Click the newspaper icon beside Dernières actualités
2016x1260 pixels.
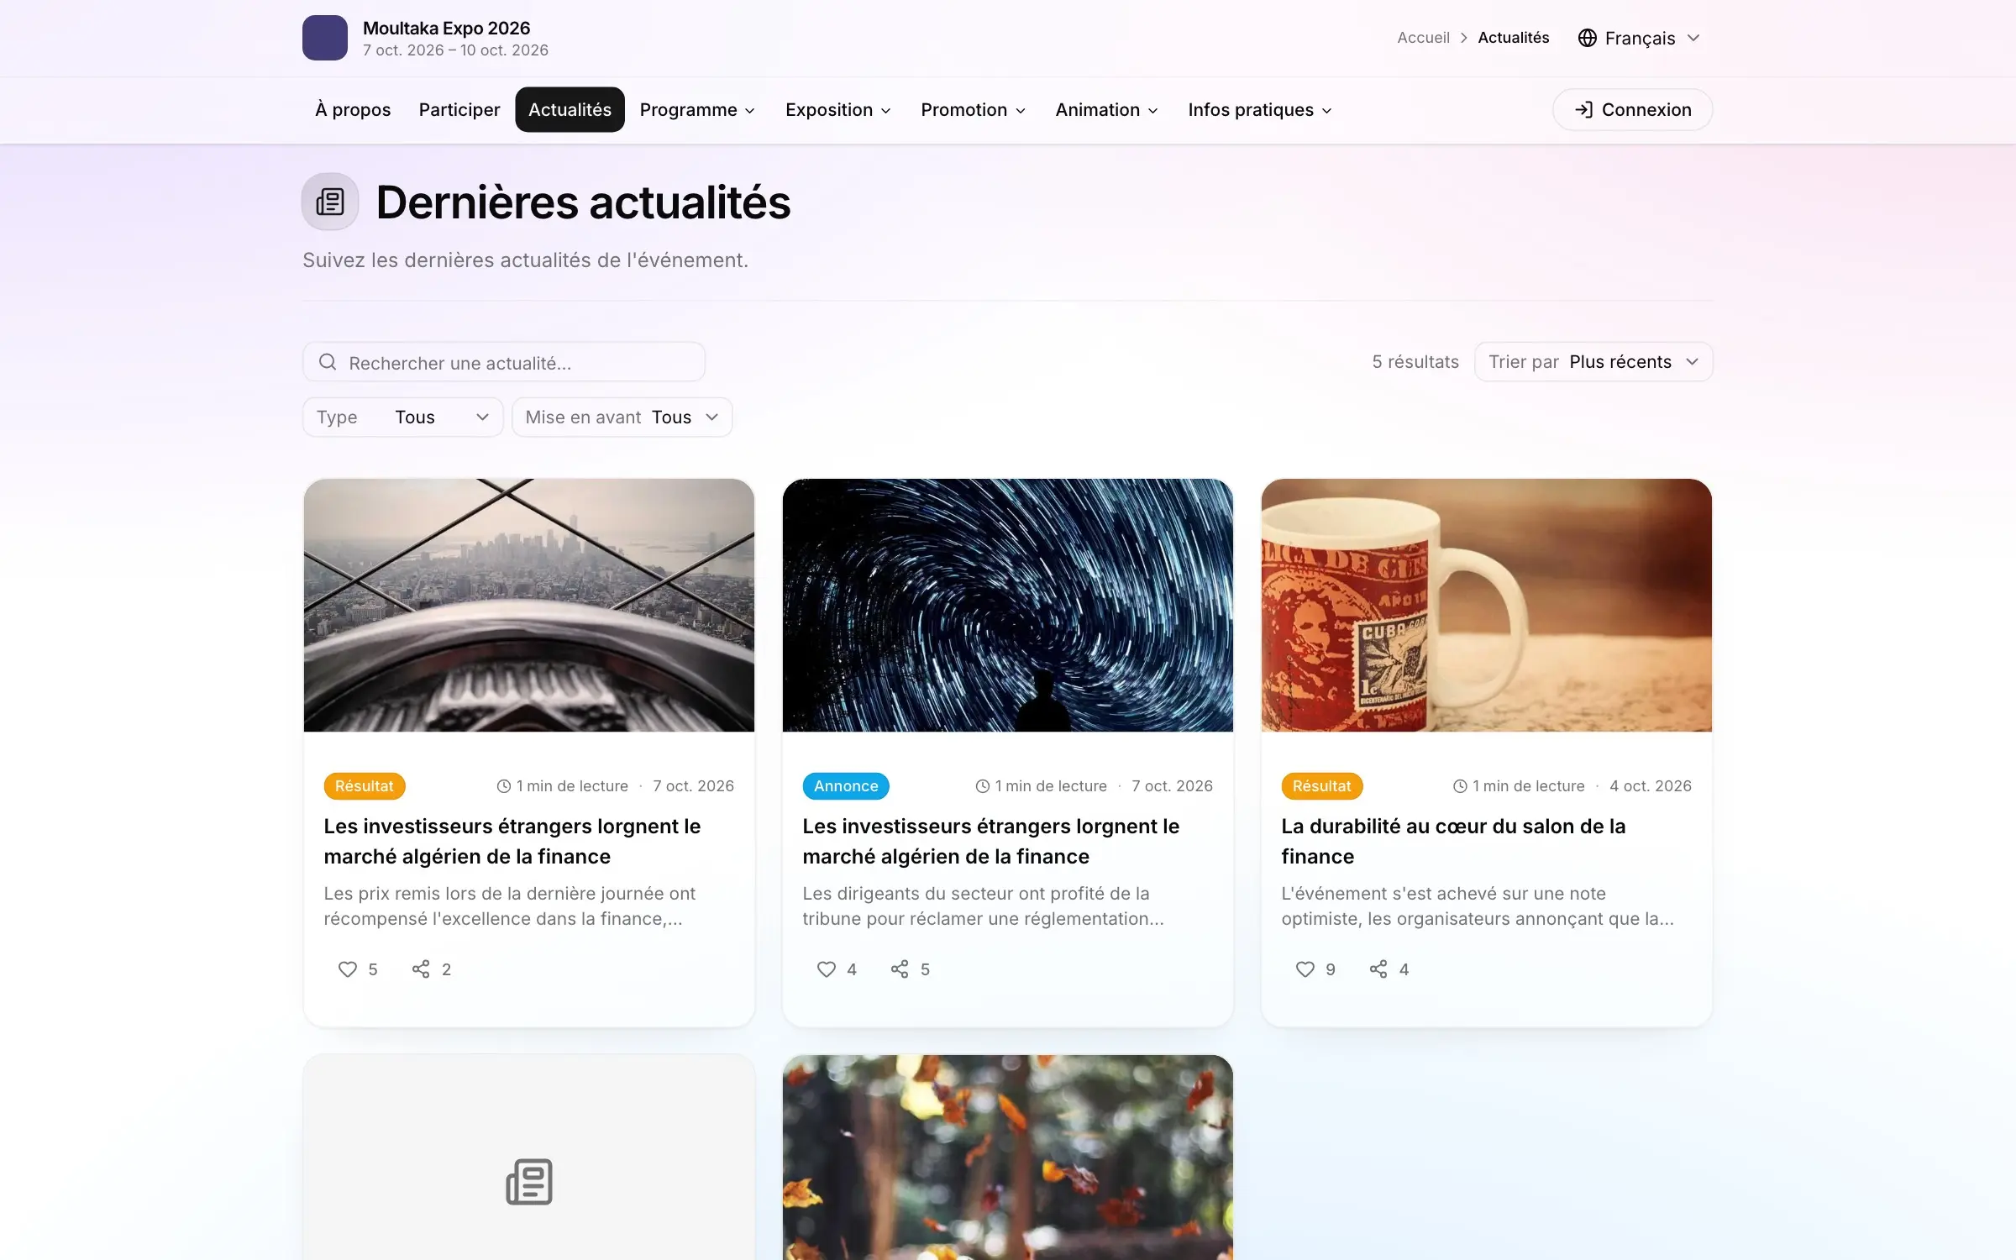(330, 202)
